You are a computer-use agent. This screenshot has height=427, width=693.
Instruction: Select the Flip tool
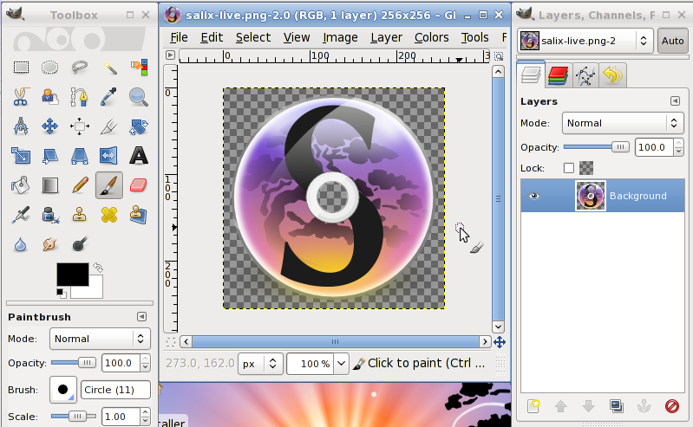(x=109, y=156)
